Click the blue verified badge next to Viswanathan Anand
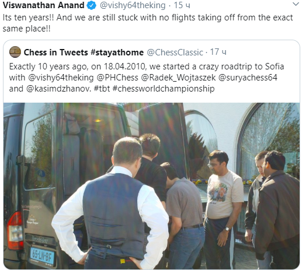This screenshot has height=270, width=302. click(91, 5)
